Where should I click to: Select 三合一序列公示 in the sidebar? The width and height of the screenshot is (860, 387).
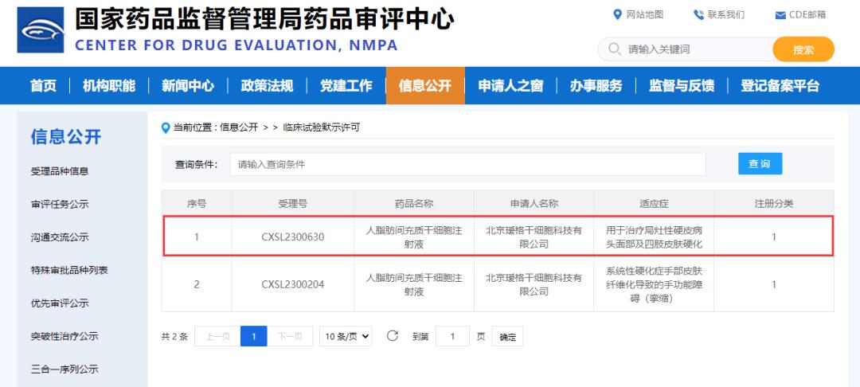[64, 369]
